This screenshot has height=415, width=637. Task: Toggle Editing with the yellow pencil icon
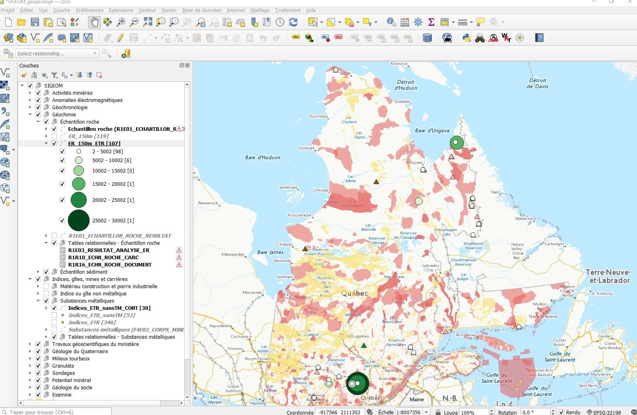120,38
